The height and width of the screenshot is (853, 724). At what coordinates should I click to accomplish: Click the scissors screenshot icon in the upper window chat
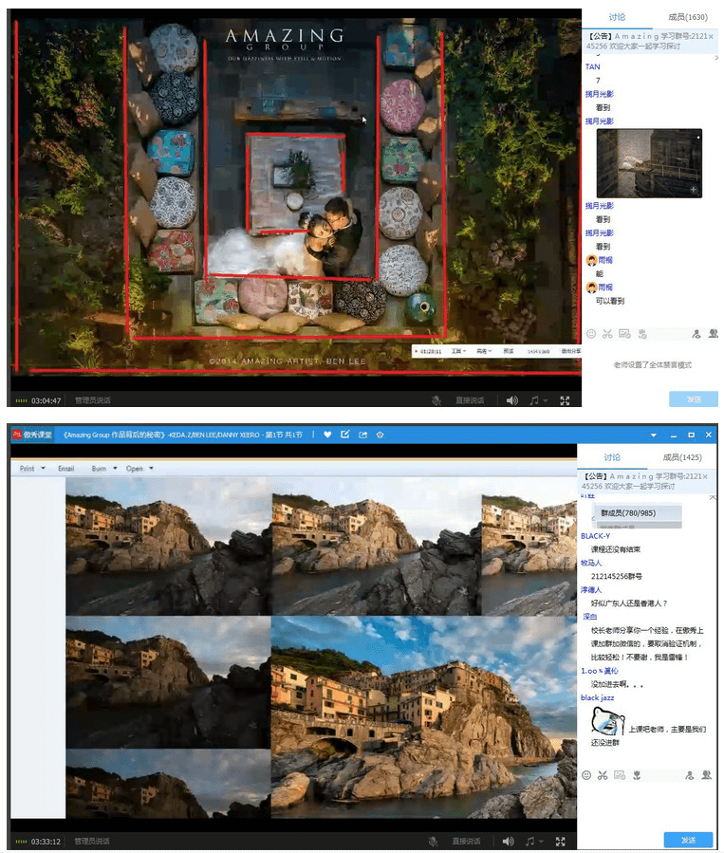607,334
